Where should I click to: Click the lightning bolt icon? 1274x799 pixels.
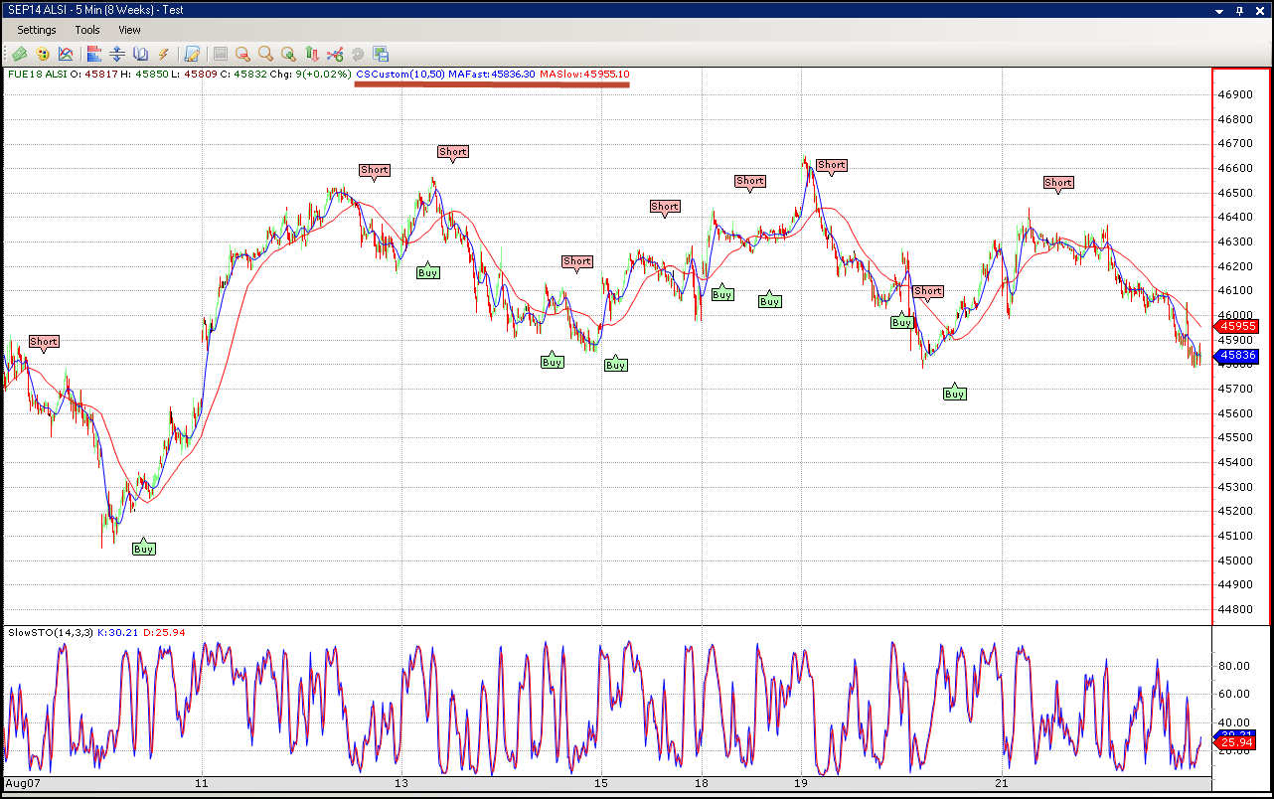164,54
